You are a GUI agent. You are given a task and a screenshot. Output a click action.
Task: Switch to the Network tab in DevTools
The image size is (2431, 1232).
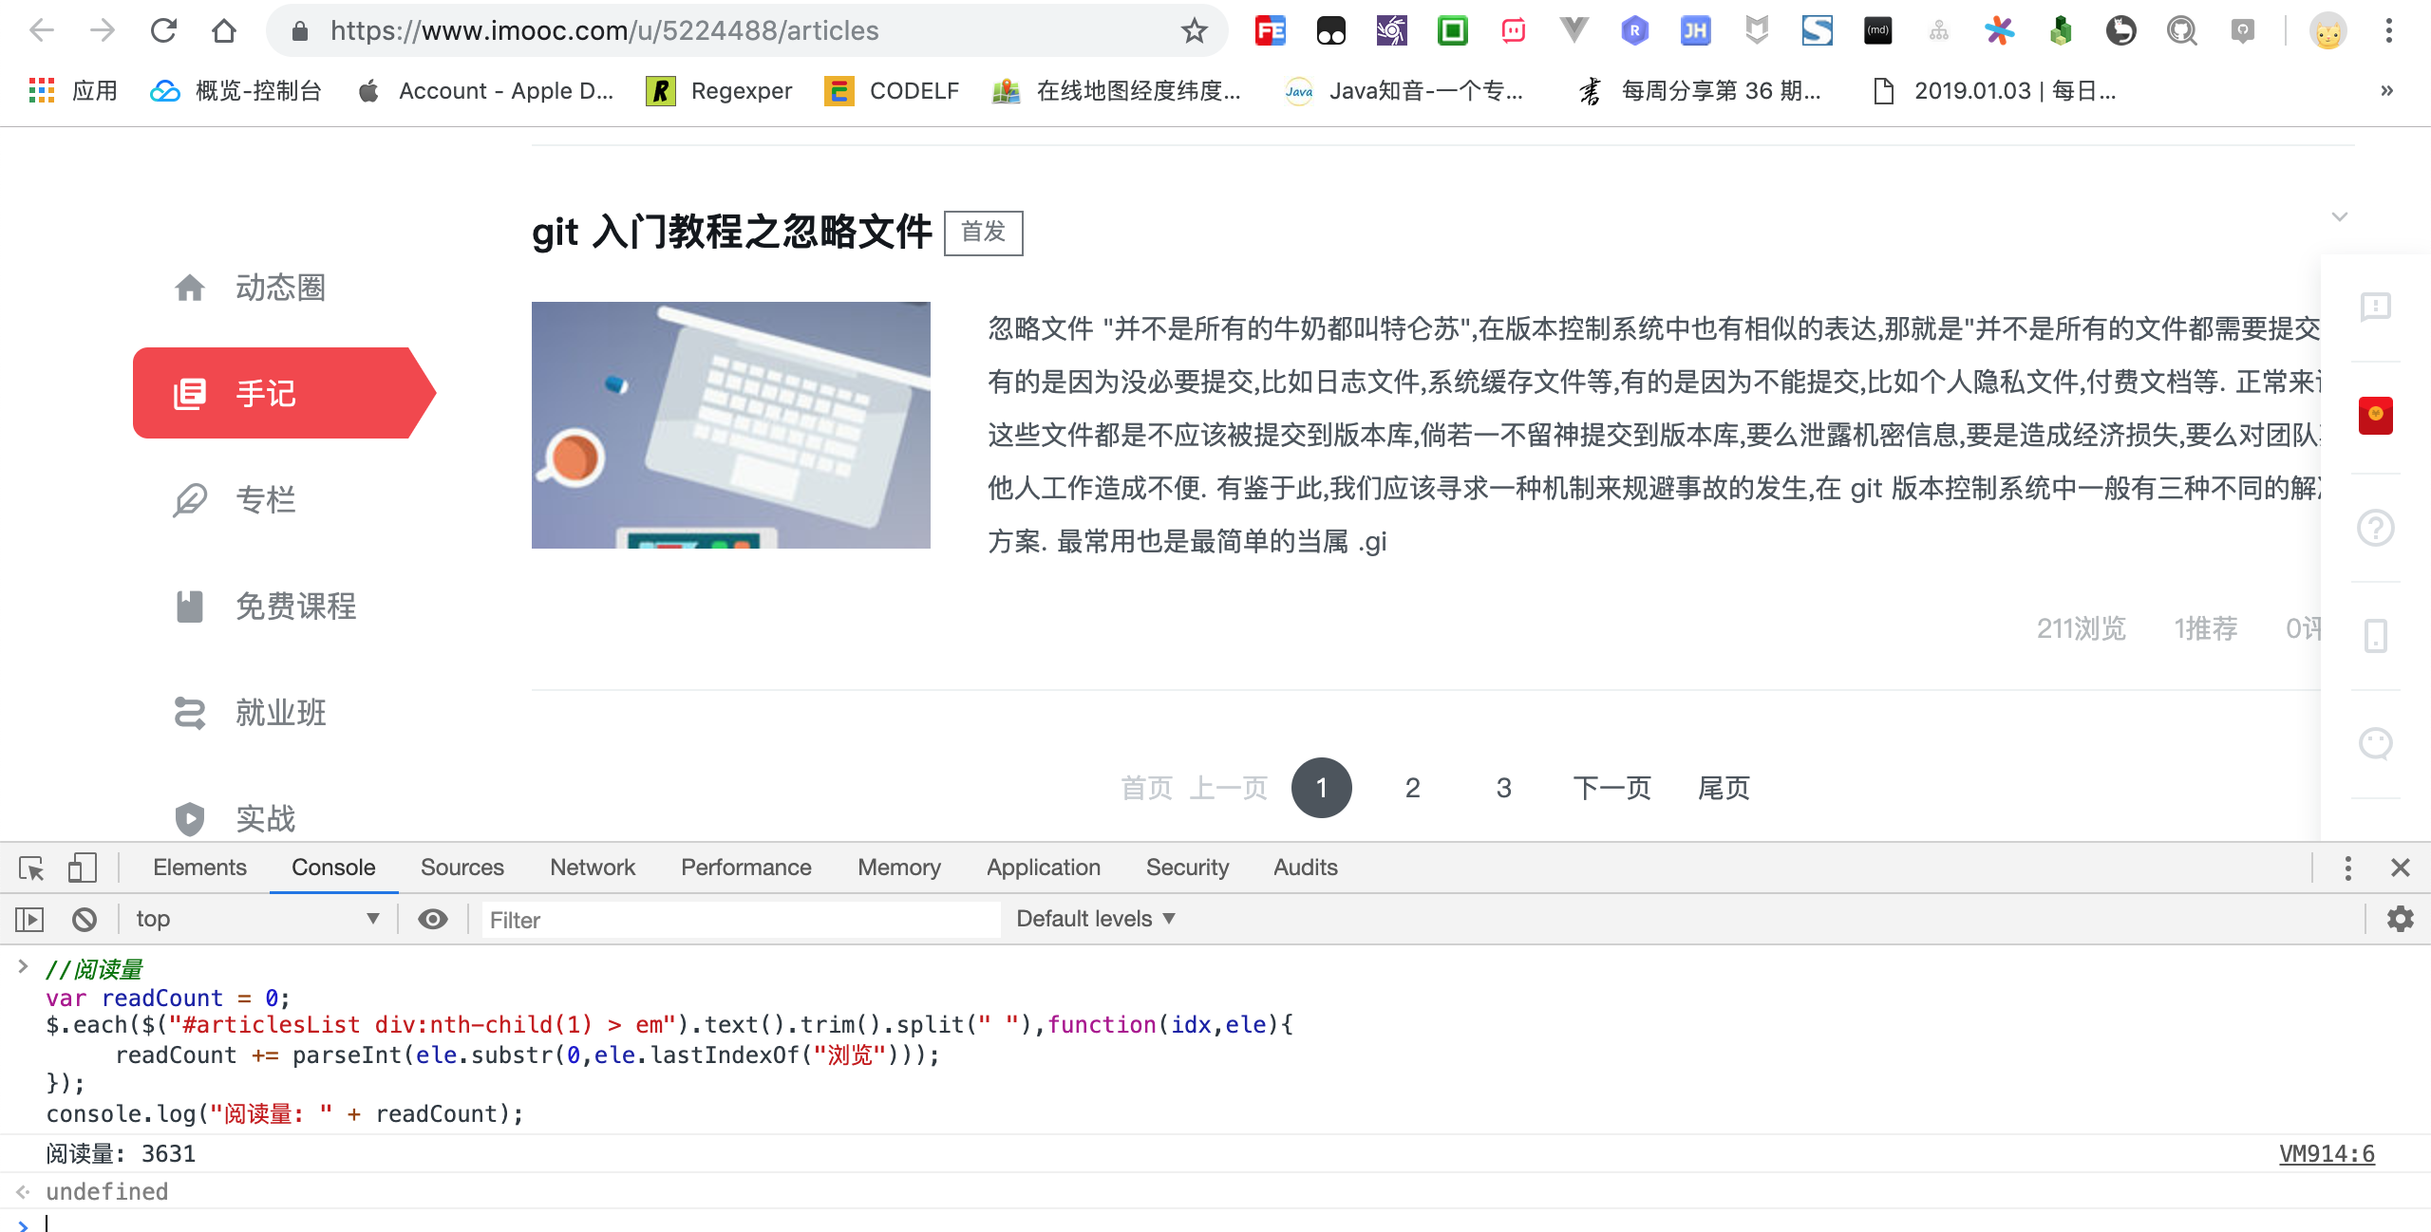click(593, 868)
